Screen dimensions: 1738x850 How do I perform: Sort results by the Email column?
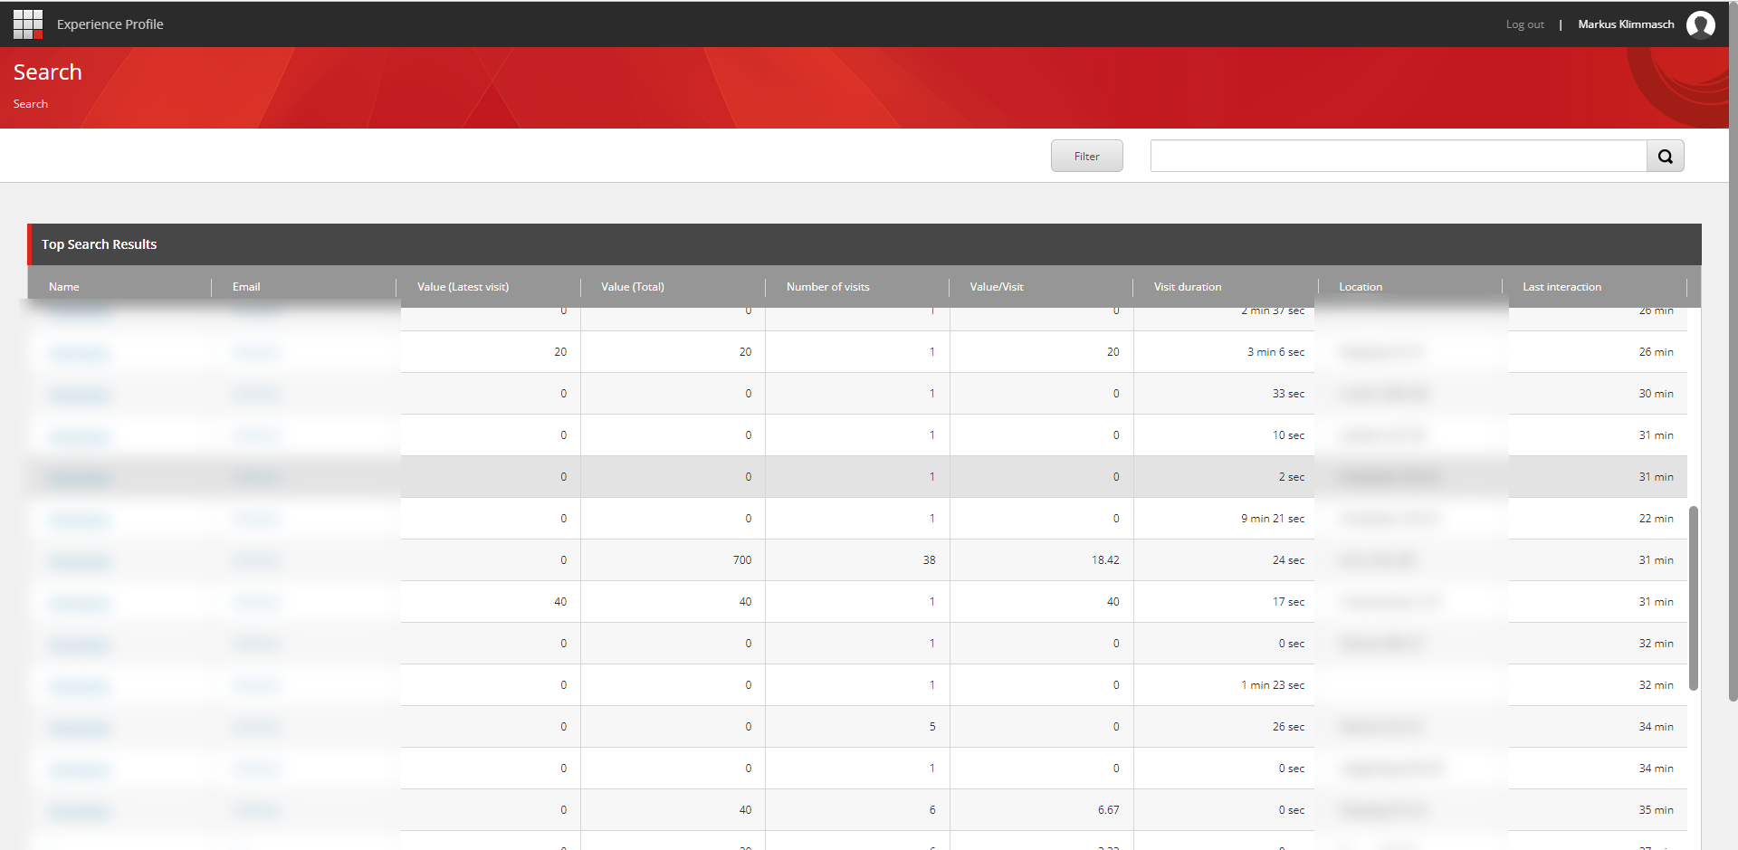tap(246, 286)
